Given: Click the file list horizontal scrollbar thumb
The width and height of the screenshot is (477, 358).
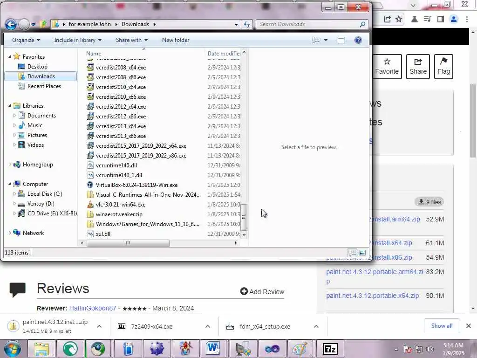Looking at the screenshot, I should (128, 243).
